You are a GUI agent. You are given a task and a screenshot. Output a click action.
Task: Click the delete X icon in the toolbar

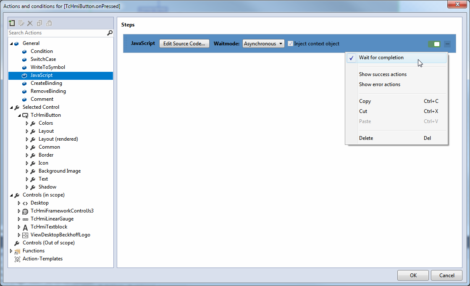(30, 23)
